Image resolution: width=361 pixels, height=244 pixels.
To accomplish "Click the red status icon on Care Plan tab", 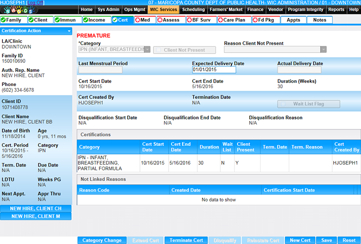I will tap(221, 20).
